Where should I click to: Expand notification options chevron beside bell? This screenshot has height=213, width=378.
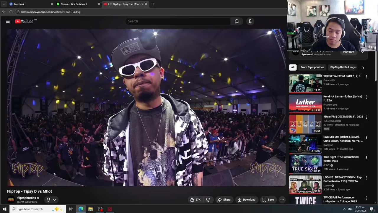tap(54, 200)
